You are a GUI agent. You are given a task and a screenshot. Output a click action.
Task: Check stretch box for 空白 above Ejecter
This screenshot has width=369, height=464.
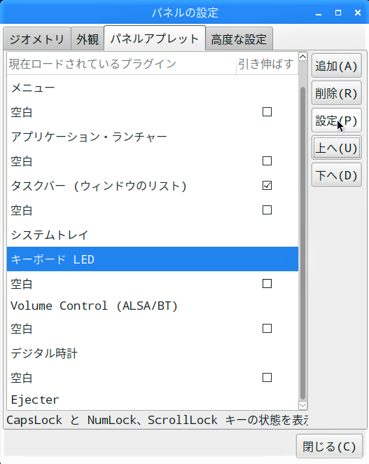click(267, 378)
